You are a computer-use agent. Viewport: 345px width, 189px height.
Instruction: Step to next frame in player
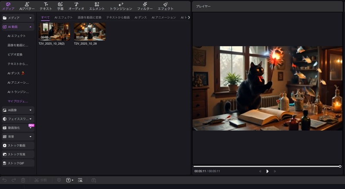[275, 171]
